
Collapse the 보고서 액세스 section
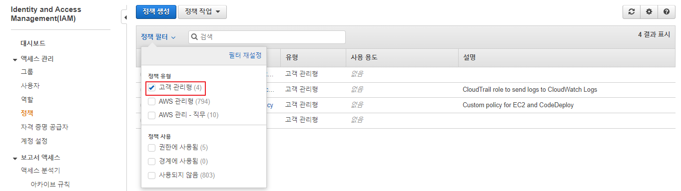coord(14,159)
